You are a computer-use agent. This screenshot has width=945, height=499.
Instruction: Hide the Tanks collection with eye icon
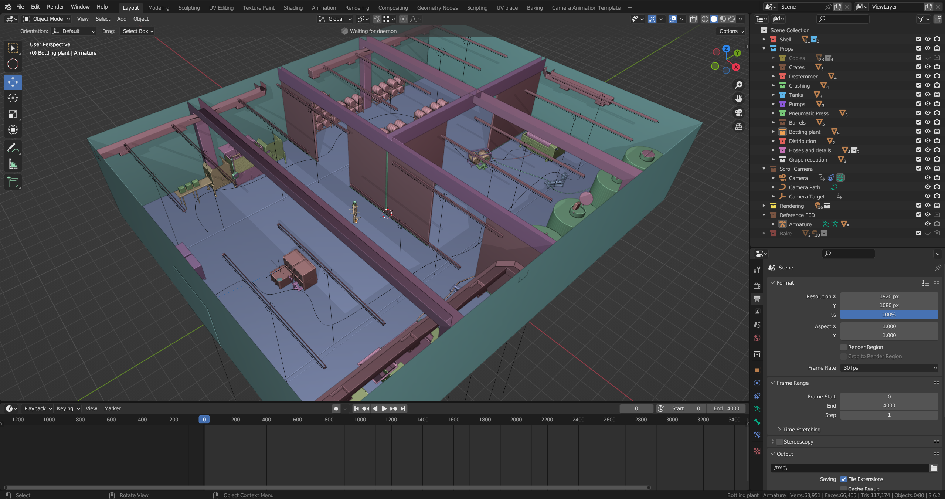point(928,95)
